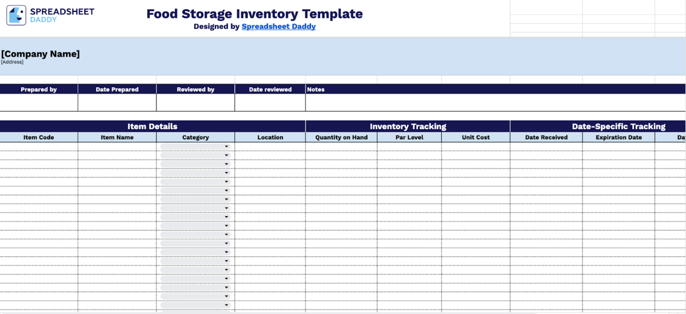This screenshot has width=686, height=314.
Task: Select the Item Code column header
Action: tap(39, 137)
